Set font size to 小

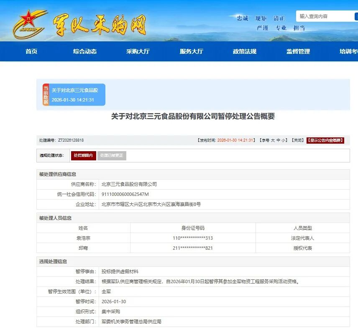coord(283,140)
